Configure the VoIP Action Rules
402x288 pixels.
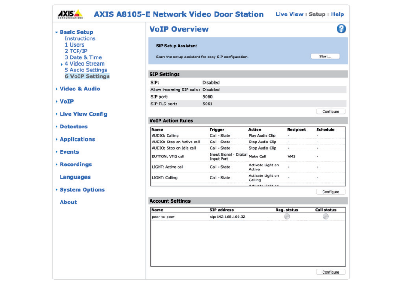click(330, 191)
